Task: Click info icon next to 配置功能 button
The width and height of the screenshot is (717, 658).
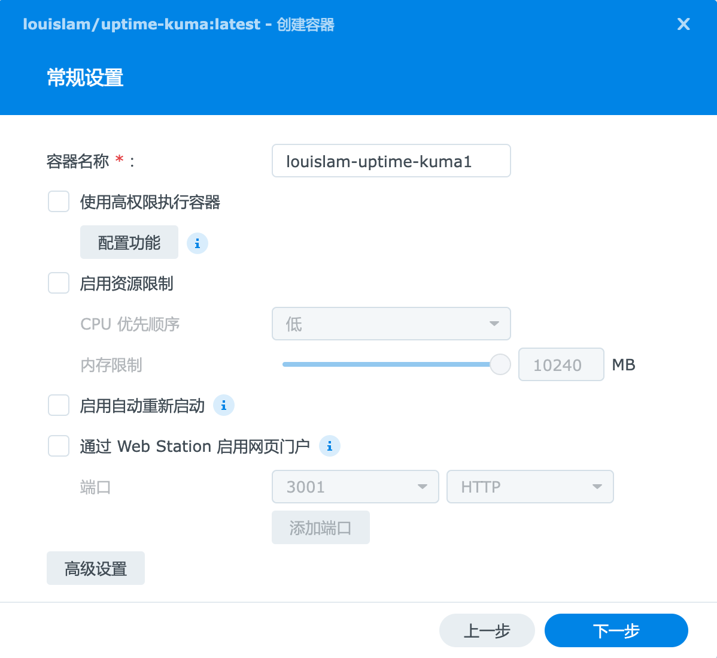Action: 198,243
